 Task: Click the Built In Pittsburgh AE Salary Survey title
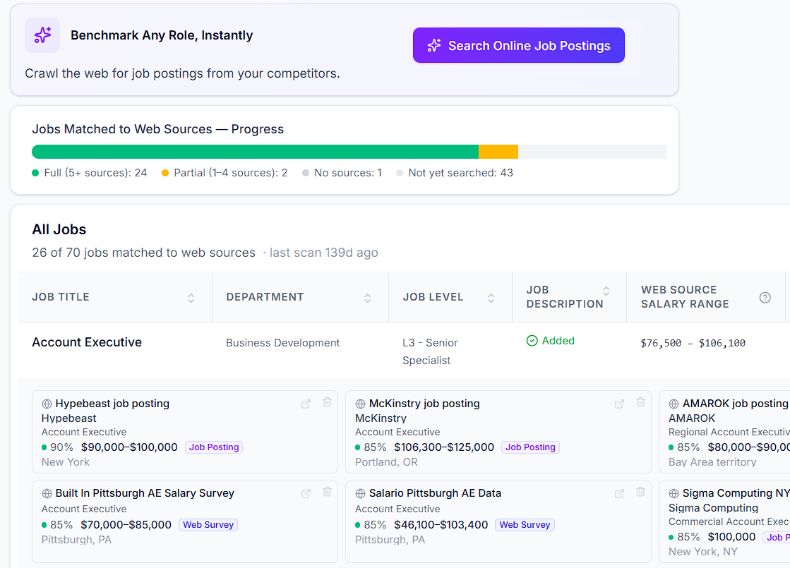tap(145, 493)
